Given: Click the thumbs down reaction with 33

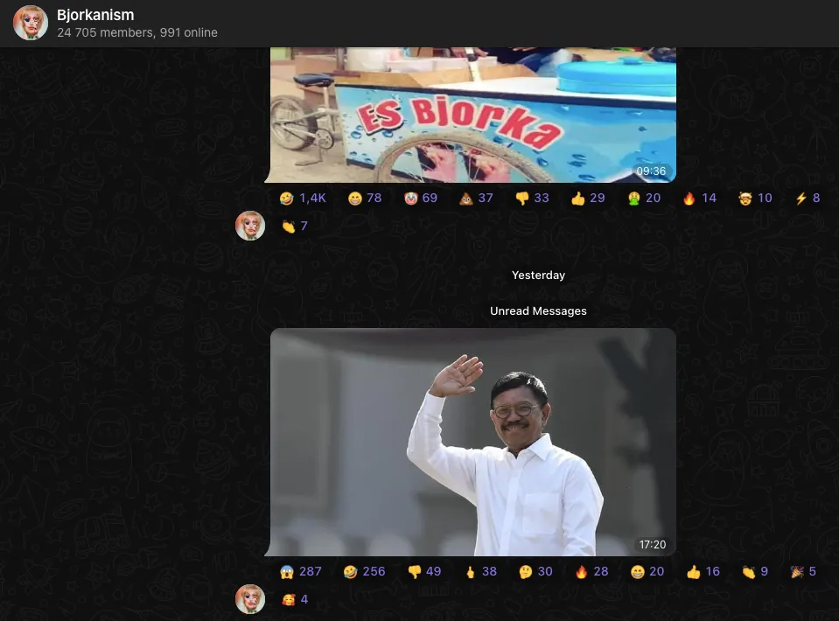Looking at the screenshot, I should [x=532, y=199].
